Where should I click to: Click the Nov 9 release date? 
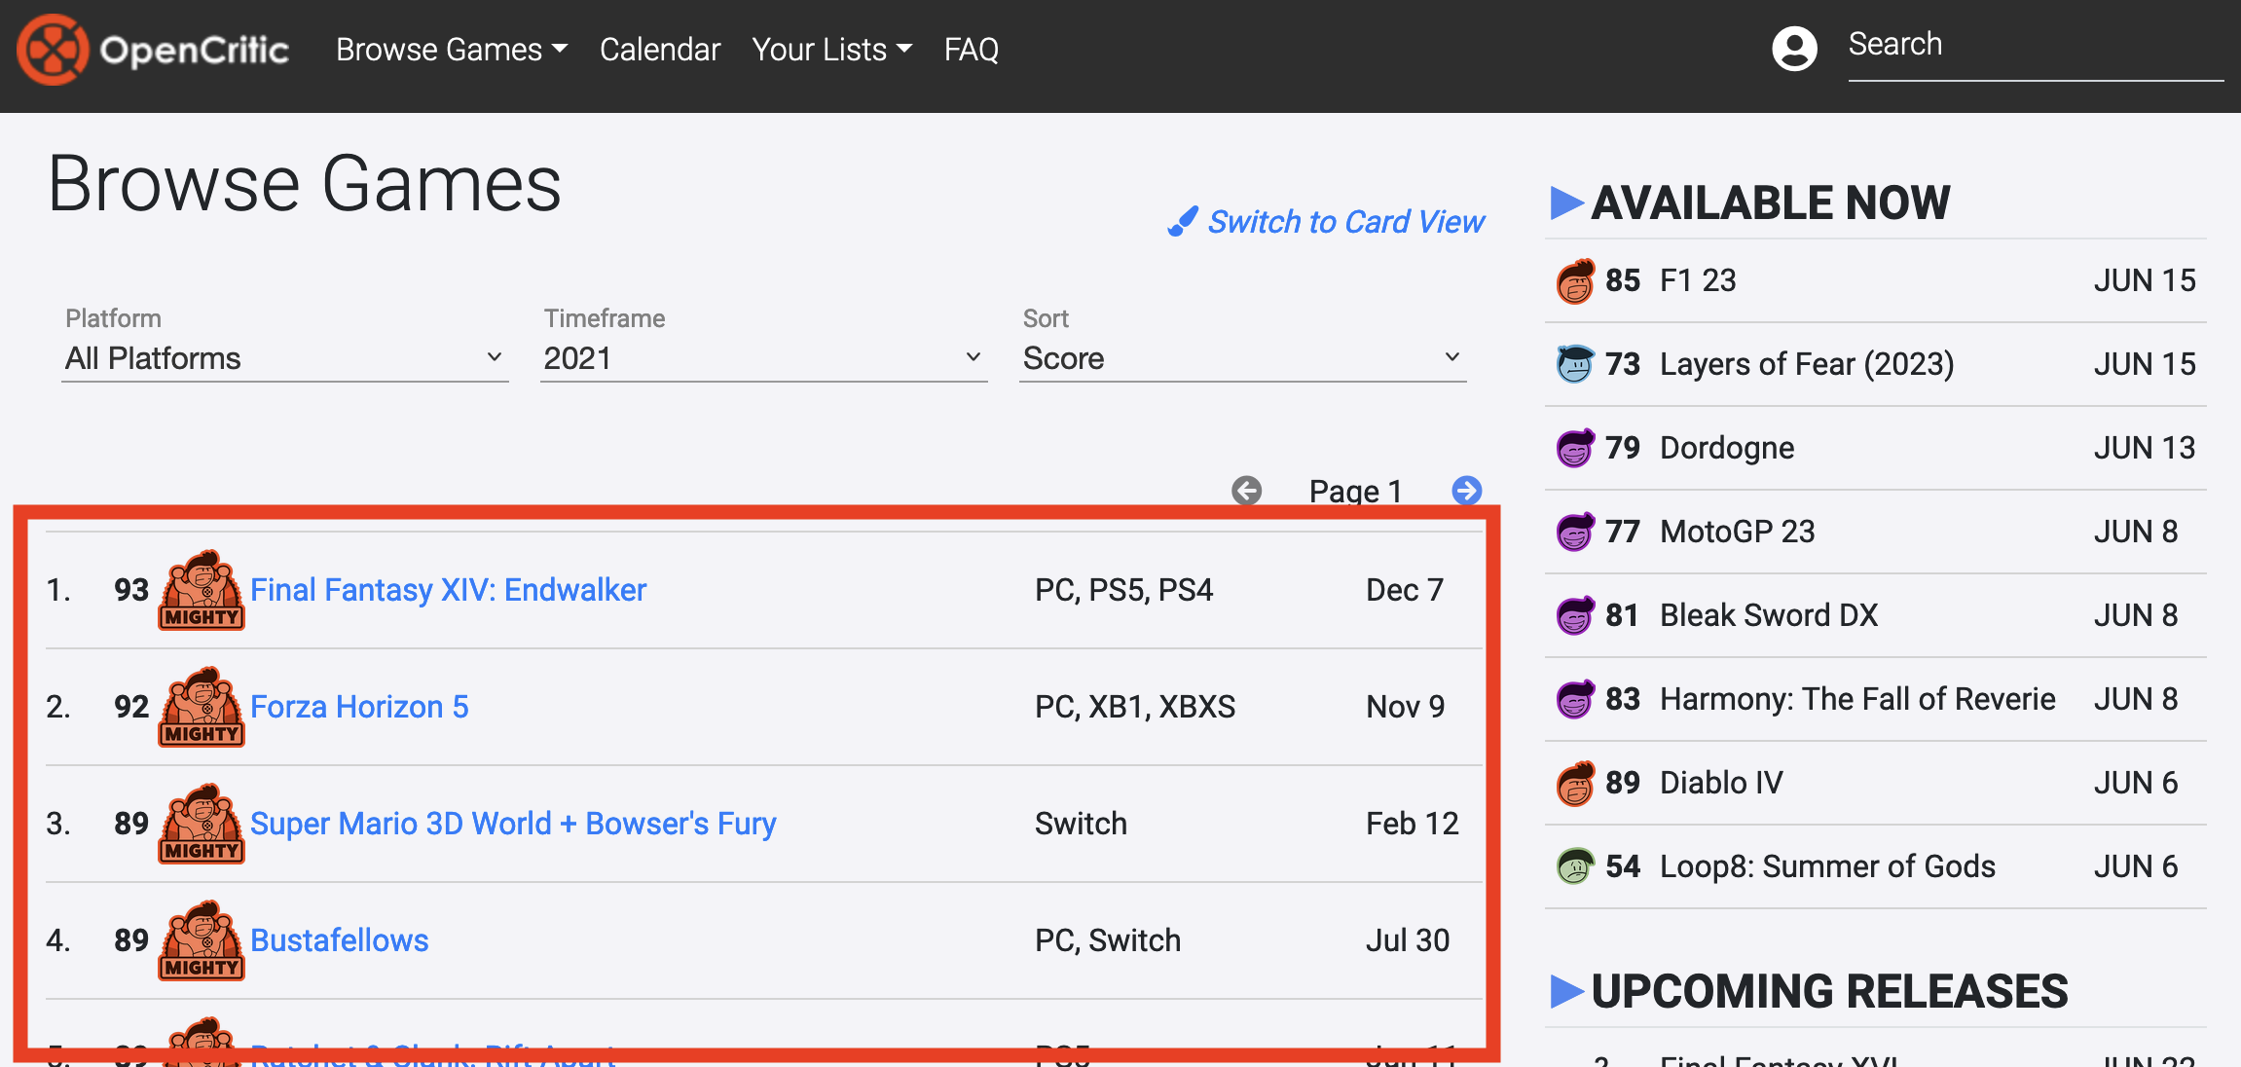tap(1406, 707)
